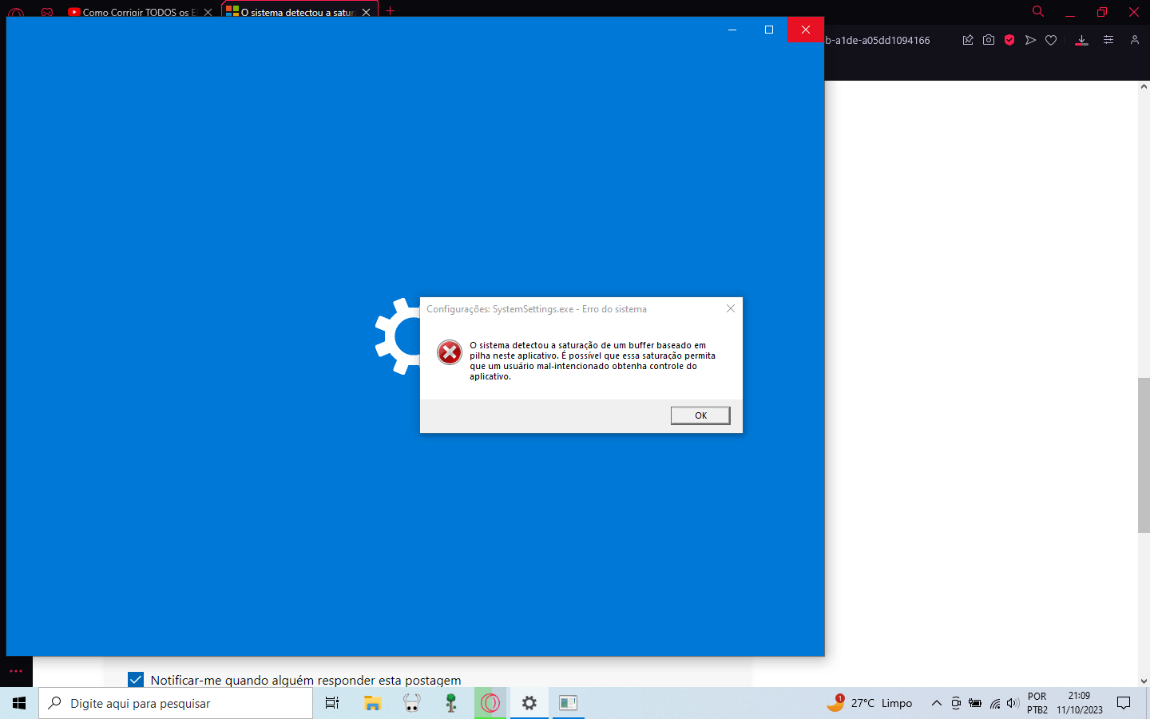
Task: Close the 'O sistema detectou' browser tab
Action: click(366, 12)
